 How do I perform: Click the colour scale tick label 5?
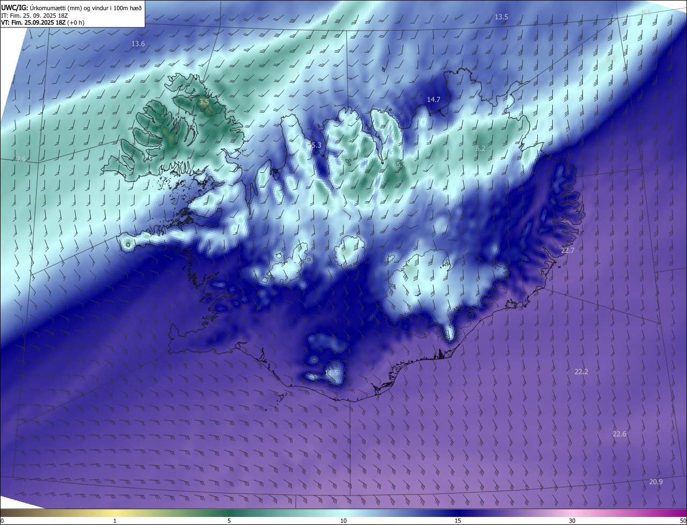(x=229, y=521)
